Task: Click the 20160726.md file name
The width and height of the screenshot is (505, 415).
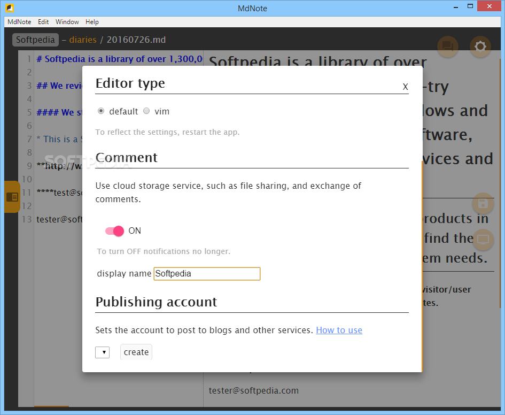Action: pos(136,40)
